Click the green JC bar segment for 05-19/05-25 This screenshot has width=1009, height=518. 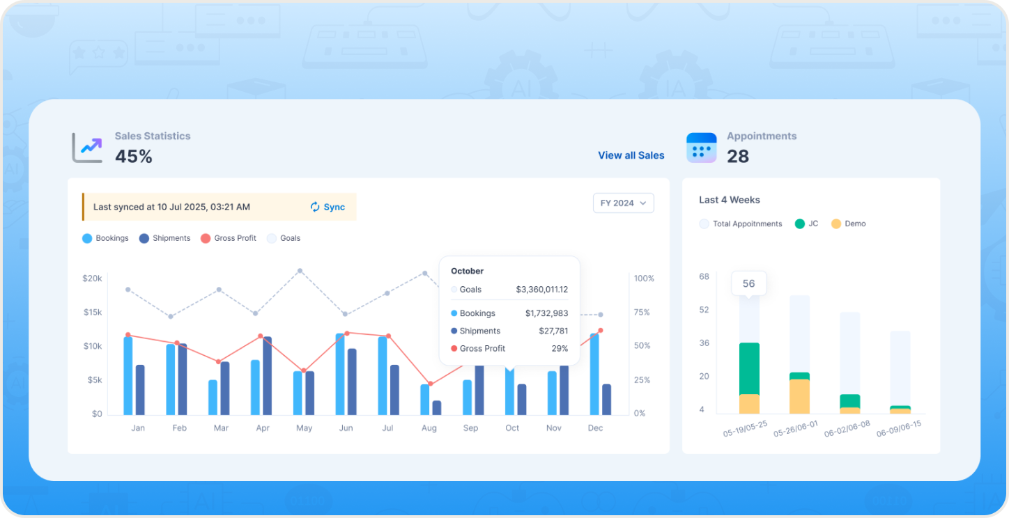coord(749,368)
